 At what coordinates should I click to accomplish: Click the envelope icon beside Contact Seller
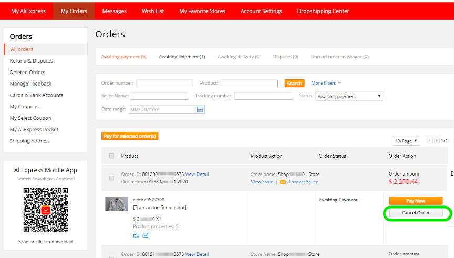(x=283, y=182)
